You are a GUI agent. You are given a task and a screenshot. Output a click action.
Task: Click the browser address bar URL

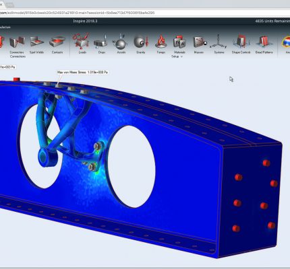(78, 13)
